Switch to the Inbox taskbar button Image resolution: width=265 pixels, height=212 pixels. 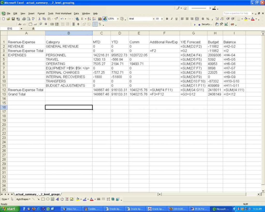71,209
